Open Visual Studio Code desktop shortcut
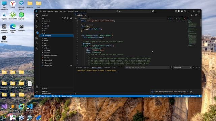The image size is (216, 121). tap(30, 108)
